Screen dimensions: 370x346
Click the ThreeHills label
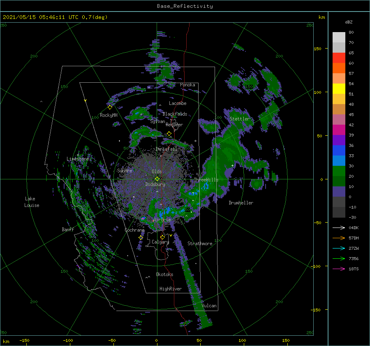tap(206, 180)
